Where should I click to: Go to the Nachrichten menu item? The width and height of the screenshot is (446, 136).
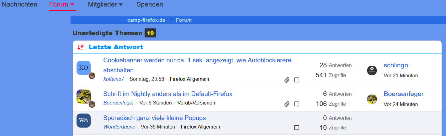point(19,5)
